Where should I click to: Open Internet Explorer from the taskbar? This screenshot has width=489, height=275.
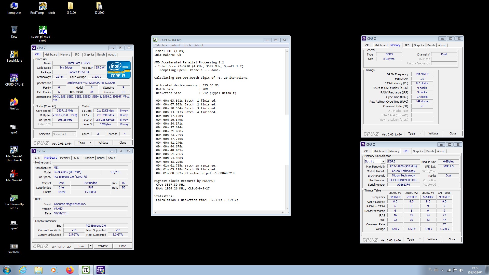[x=23, y=270]
